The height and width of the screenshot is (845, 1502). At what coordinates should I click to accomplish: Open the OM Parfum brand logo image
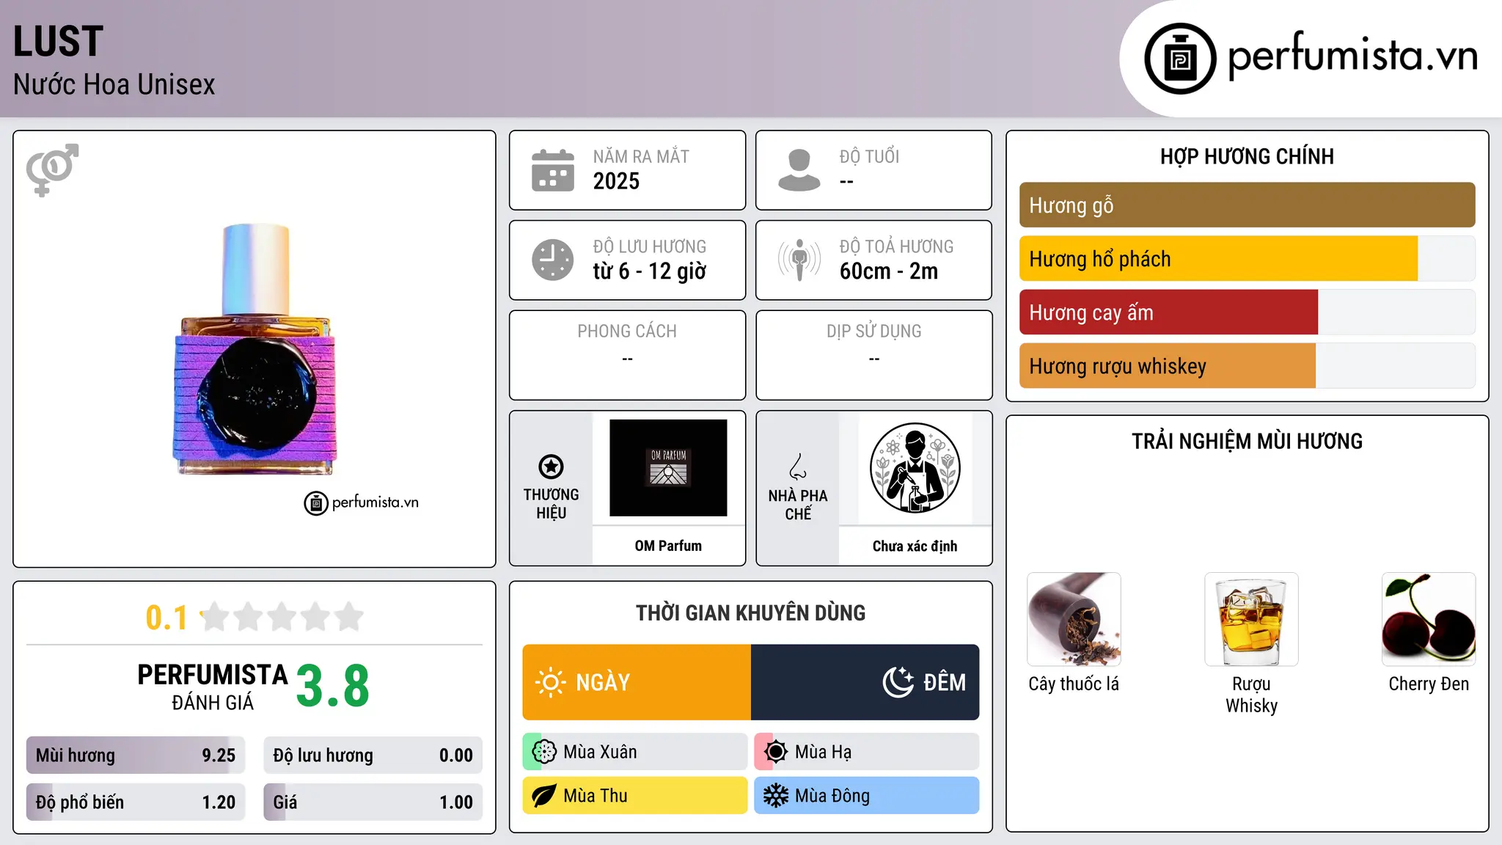tap(668, 468)
